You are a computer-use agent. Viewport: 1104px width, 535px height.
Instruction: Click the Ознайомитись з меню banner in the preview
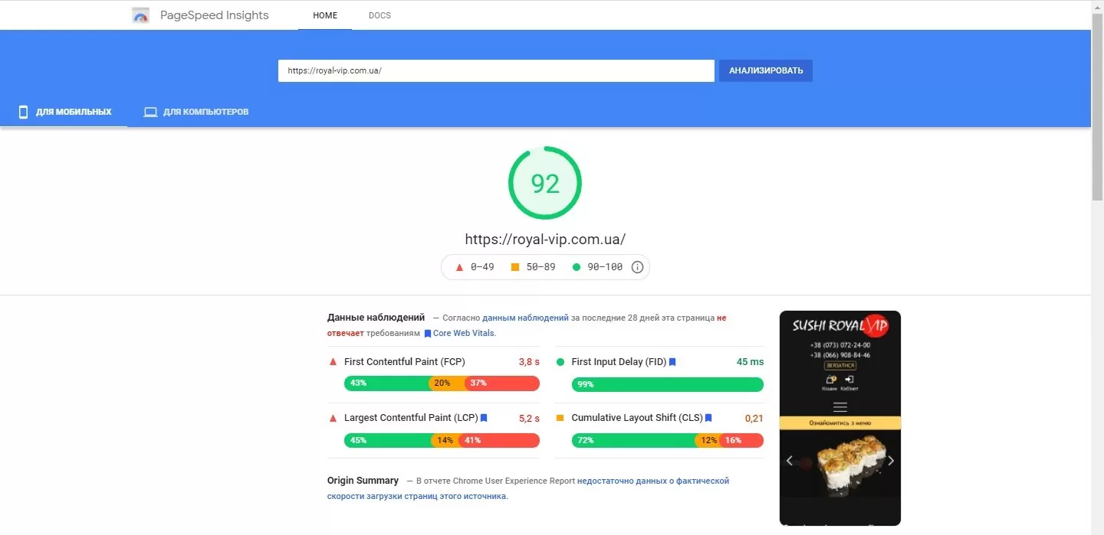click(x=840, y=422)
